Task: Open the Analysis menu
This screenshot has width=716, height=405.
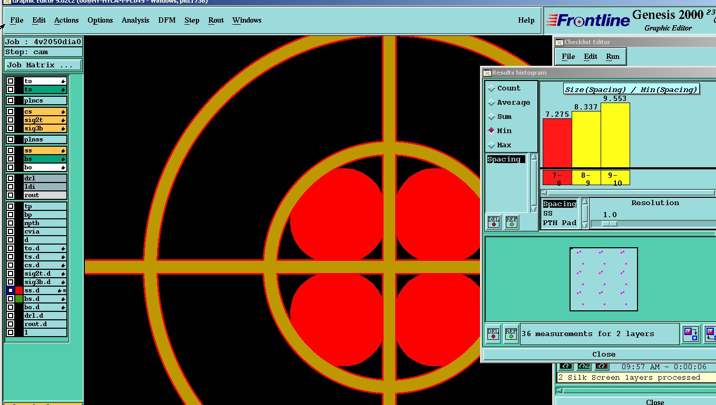Action: [135, 20]
